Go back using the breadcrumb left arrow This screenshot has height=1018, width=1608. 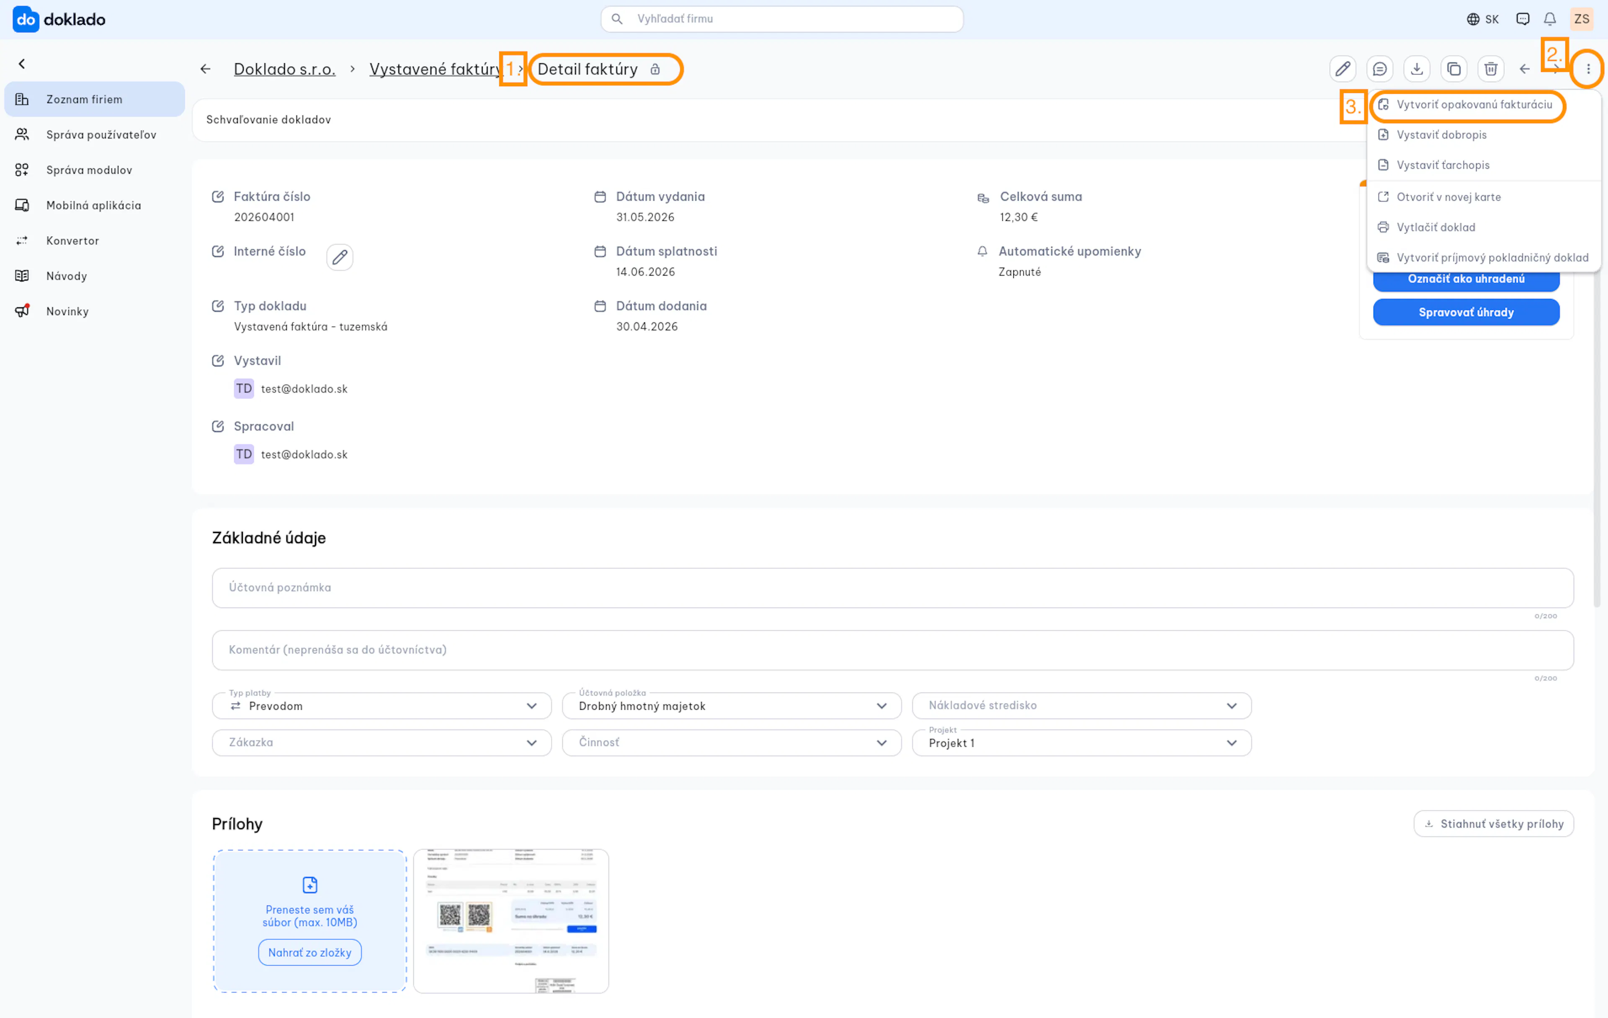206,69
